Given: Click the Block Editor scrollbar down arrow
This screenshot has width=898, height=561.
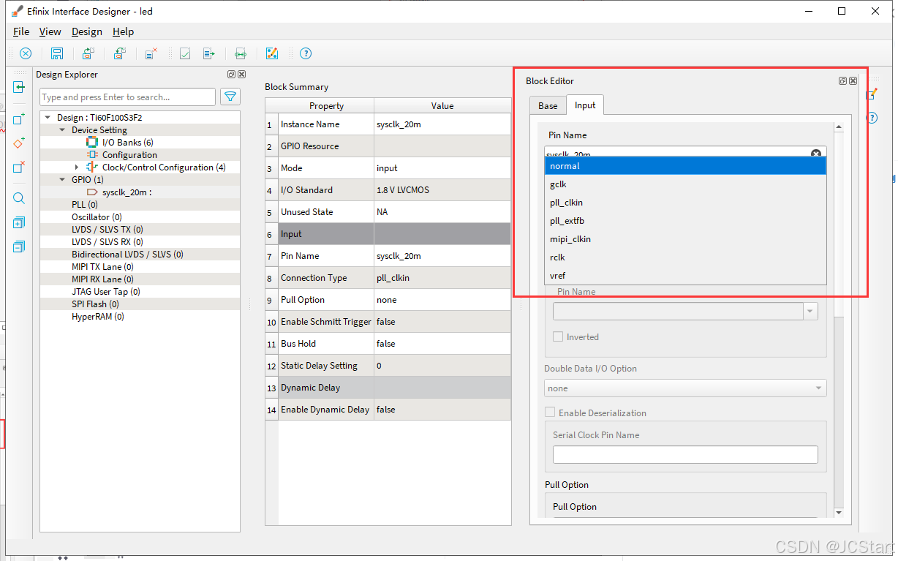Looking at the screenshot, I should coord(838,512).
